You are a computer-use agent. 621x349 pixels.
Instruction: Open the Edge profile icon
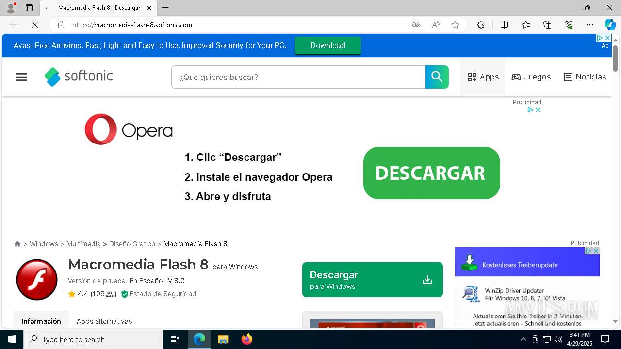click(x=11, y=8)
